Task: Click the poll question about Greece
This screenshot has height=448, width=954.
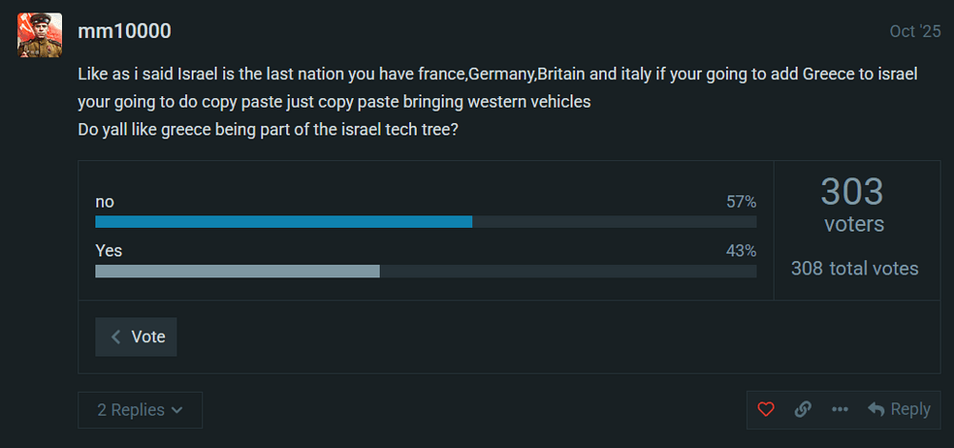Action: click(268, 128)
